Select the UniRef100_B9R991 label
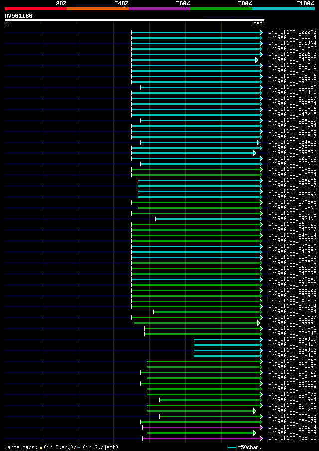 tap(292, 323)
